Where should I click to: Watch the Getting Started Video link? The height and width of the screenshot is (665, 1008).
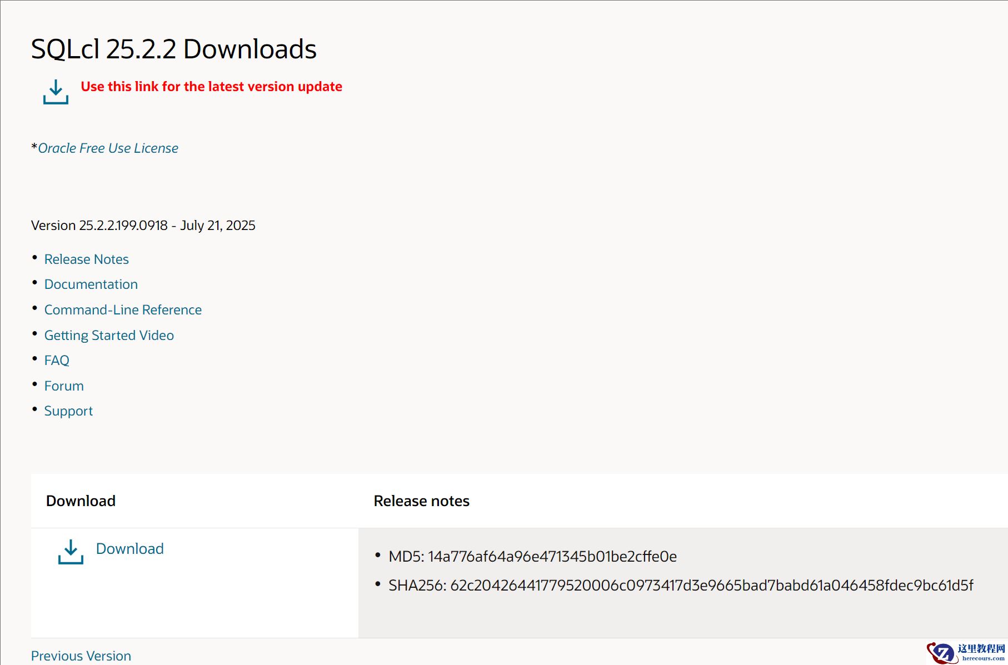109,336
